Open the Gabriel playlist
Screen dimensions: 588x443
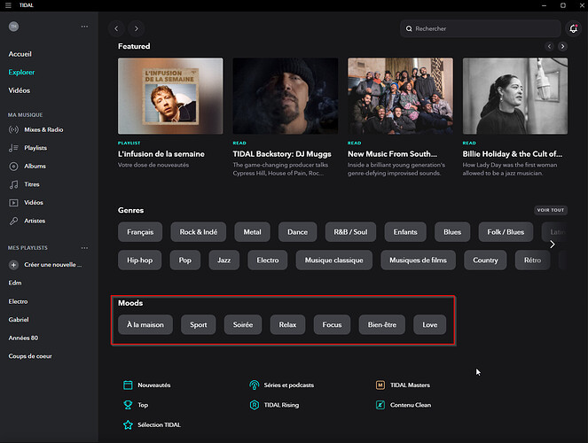pos(19,320)
